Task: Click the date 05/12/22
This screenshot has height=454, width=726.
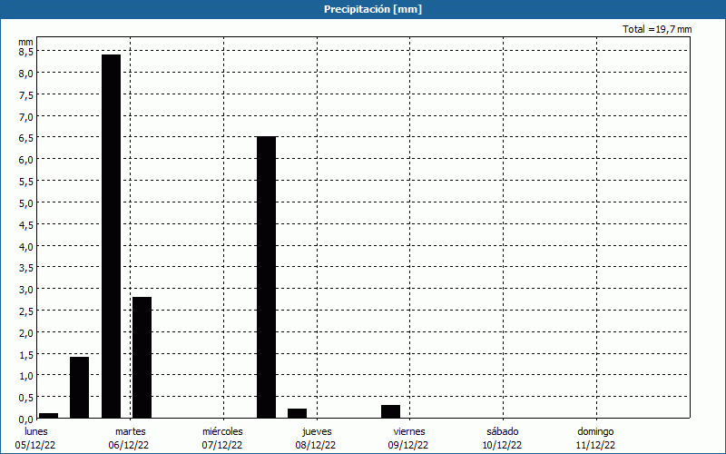Action: point(35,445)
